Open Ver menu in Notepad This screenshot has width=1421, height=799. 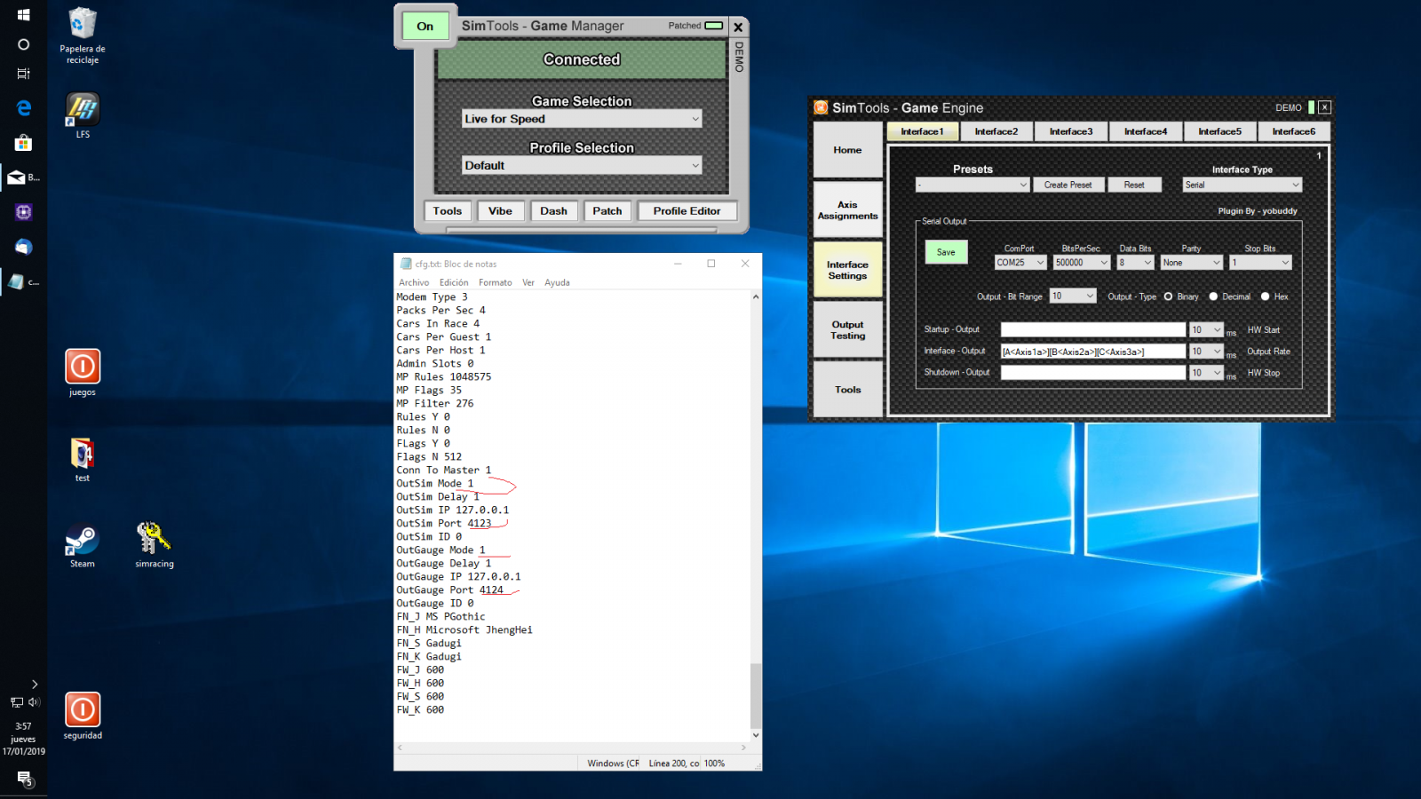[x=528, y=282]
